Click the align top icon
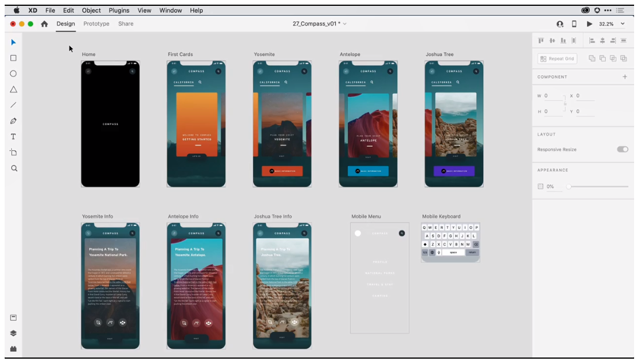This screenshot has height=361, width=637. tap(541, 41)
